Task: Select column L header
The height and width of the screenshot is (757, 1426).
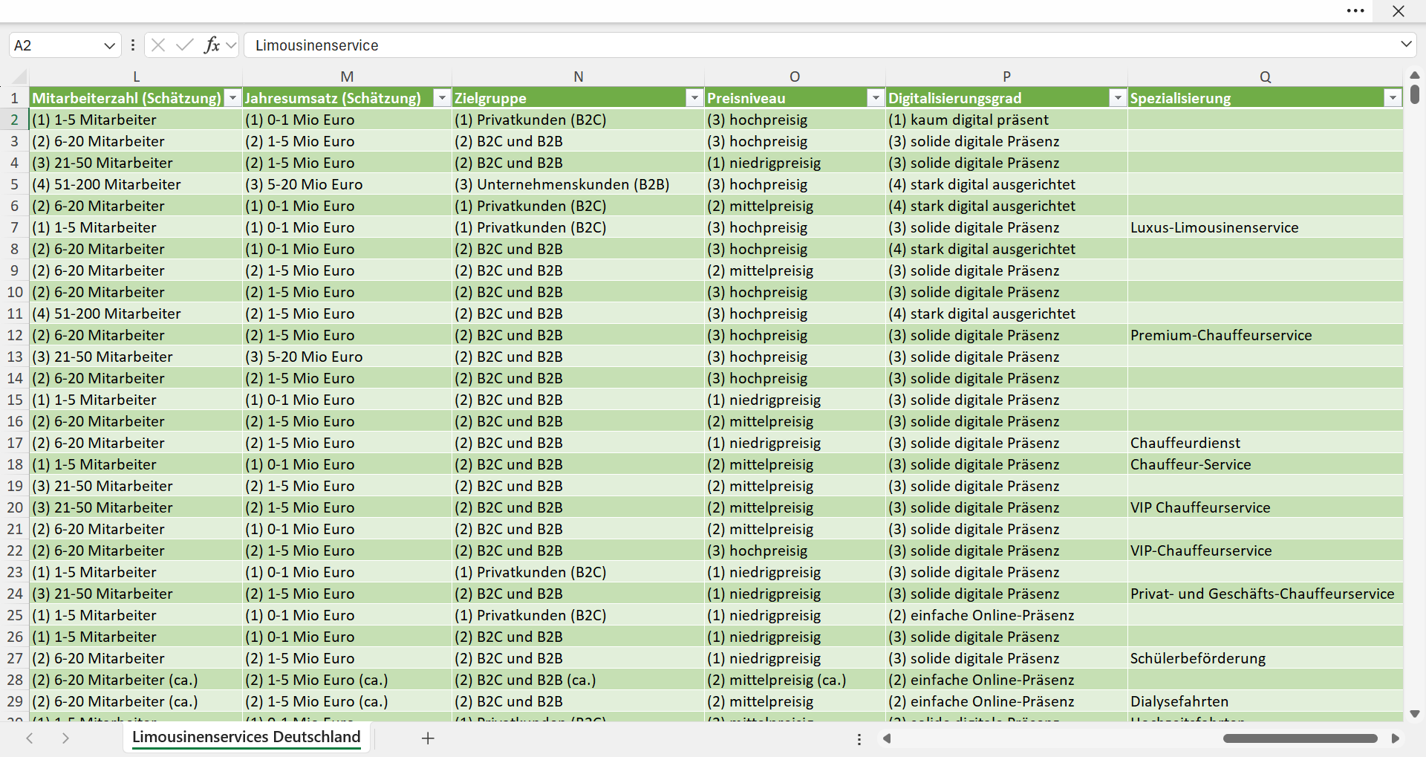Action: pos(136,77)
